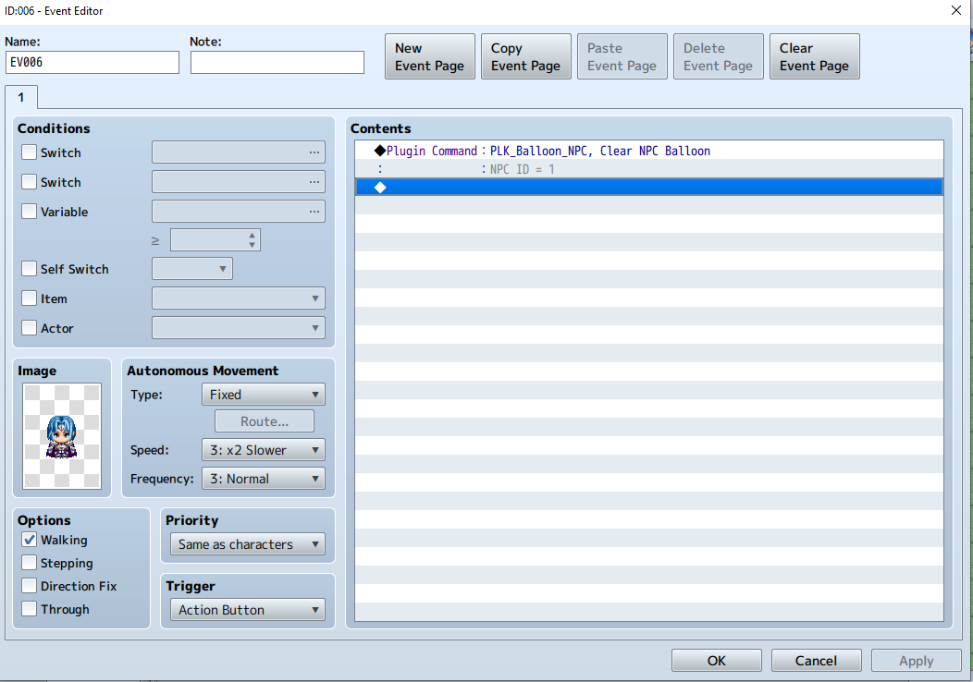Screen dimensions: 973x682
Task: Click the ellipsis button for first Switch condition
Action: coord(314,152)
